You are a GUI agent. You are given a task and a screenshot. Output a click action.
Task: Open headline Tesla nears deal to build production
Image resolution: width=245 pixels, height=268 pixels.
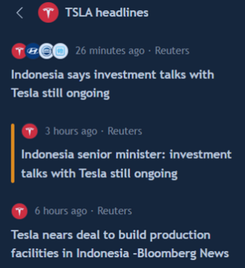[x=120, y=244]
